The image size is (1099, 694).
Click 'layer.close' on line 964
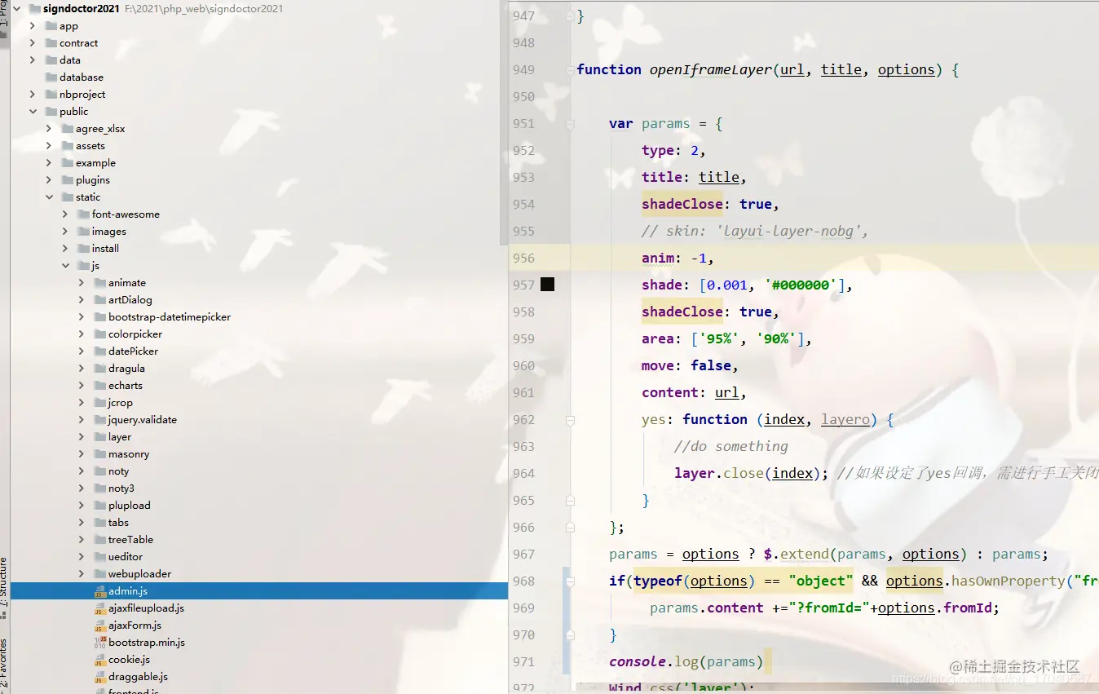[x=719, y=474]
